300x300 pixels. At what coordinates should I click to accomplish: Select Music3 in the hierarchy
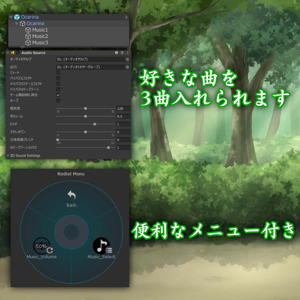(40, 42)
